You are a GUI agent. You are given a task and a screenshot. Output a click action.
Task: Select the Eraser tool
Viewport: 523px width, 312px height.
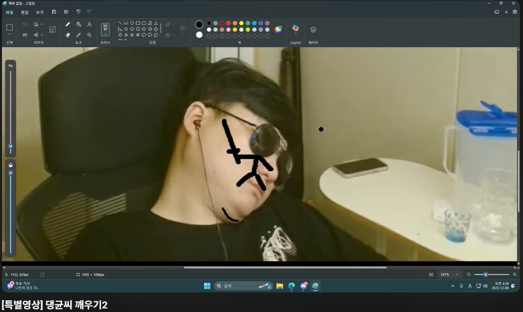tap(68, 35)
